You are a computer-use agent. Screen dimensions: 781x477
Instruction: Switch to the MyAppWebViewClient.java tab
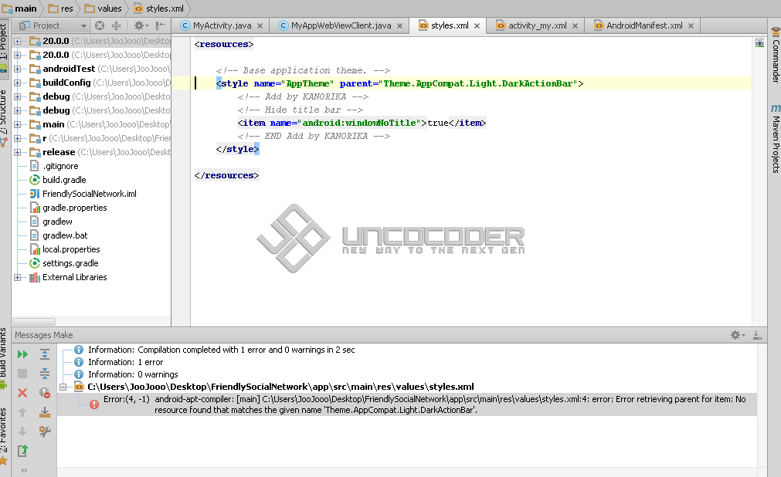click(x=341, y=25)
